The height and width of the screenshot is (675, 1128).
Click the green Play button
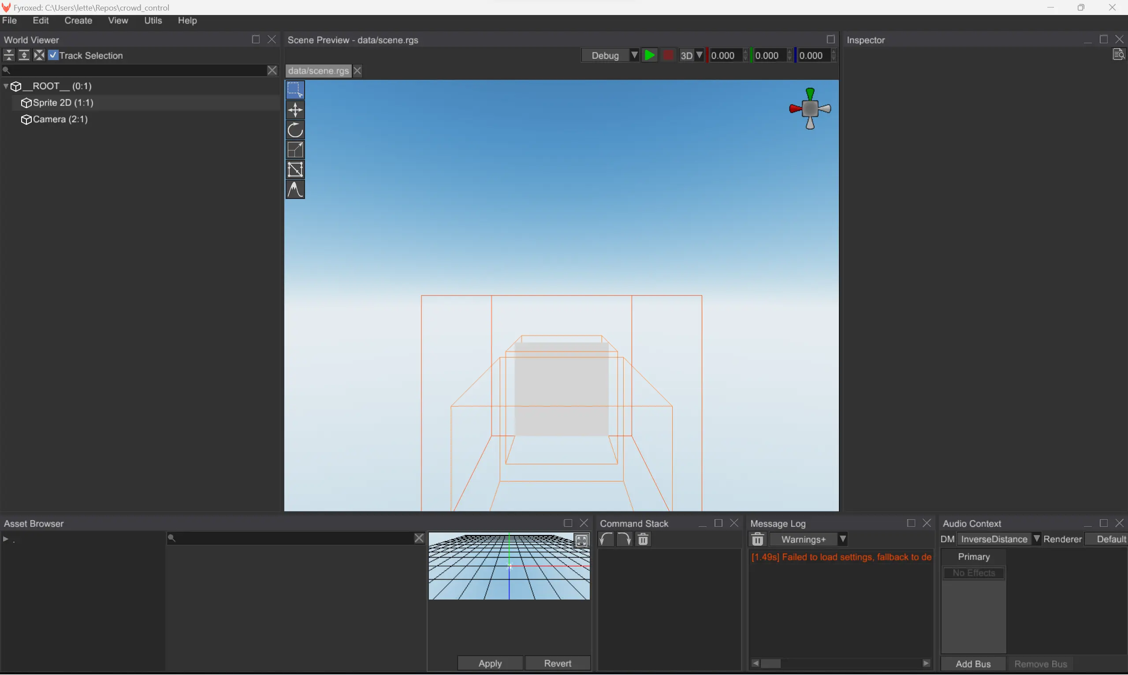tap(650, 56)
